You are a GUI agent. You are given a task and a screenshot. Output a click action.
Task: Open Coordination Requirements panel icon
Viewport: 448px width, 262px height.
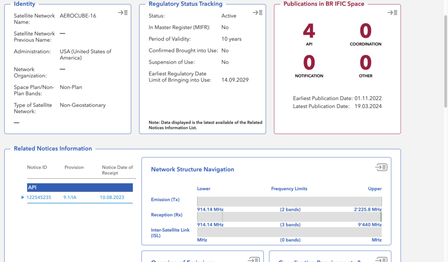click(x=381, y=259)
